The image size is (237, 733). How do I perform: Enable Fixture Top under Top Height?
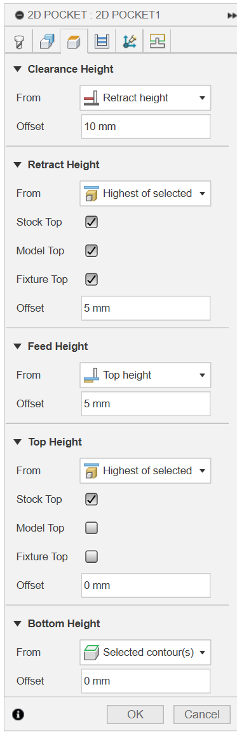click(91, 557)
